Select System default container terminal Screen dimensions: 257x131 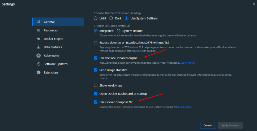click(119, 31)
